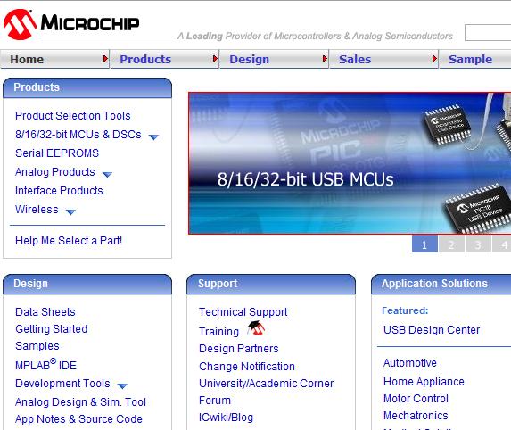This screenshot has width=511, height=430.
Task: Click the search input field
Action: pyautogui.click(x=488, y=33)
